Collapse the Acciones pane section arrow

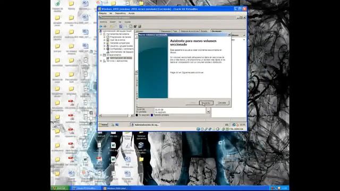[x=244, y=36]
